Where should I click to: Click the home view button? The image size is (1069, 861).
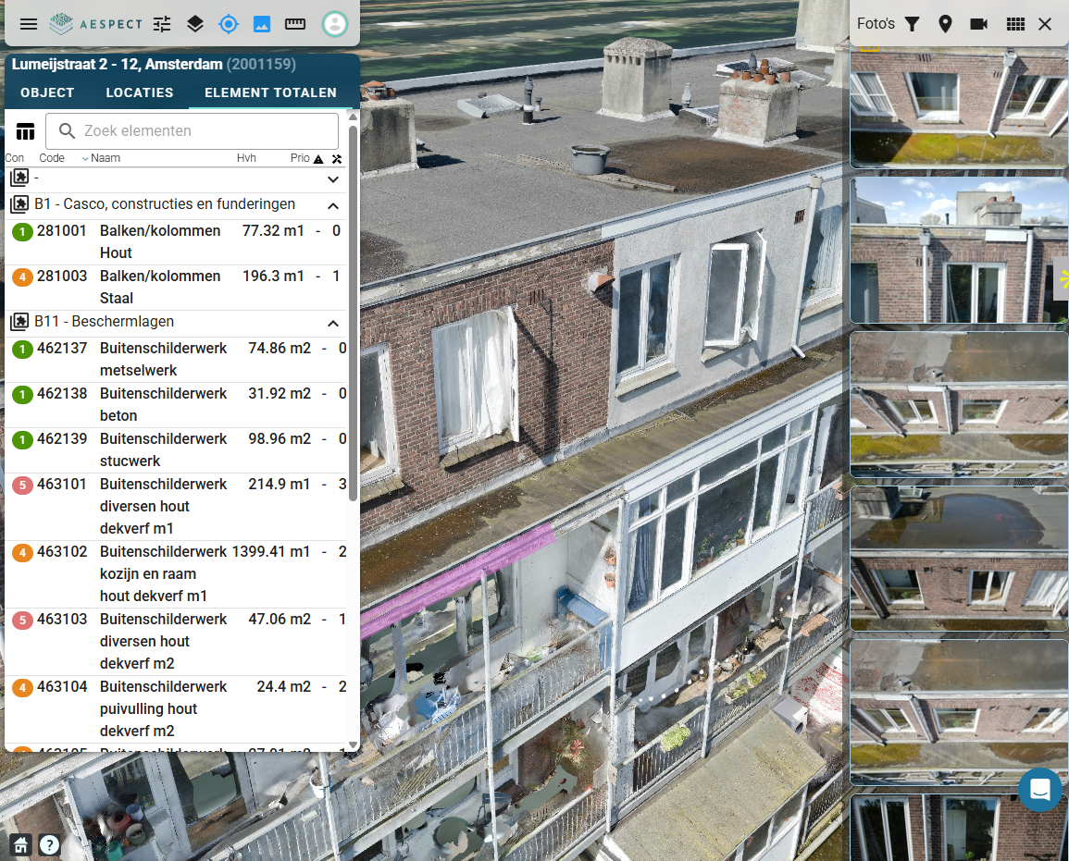point(20,845)
